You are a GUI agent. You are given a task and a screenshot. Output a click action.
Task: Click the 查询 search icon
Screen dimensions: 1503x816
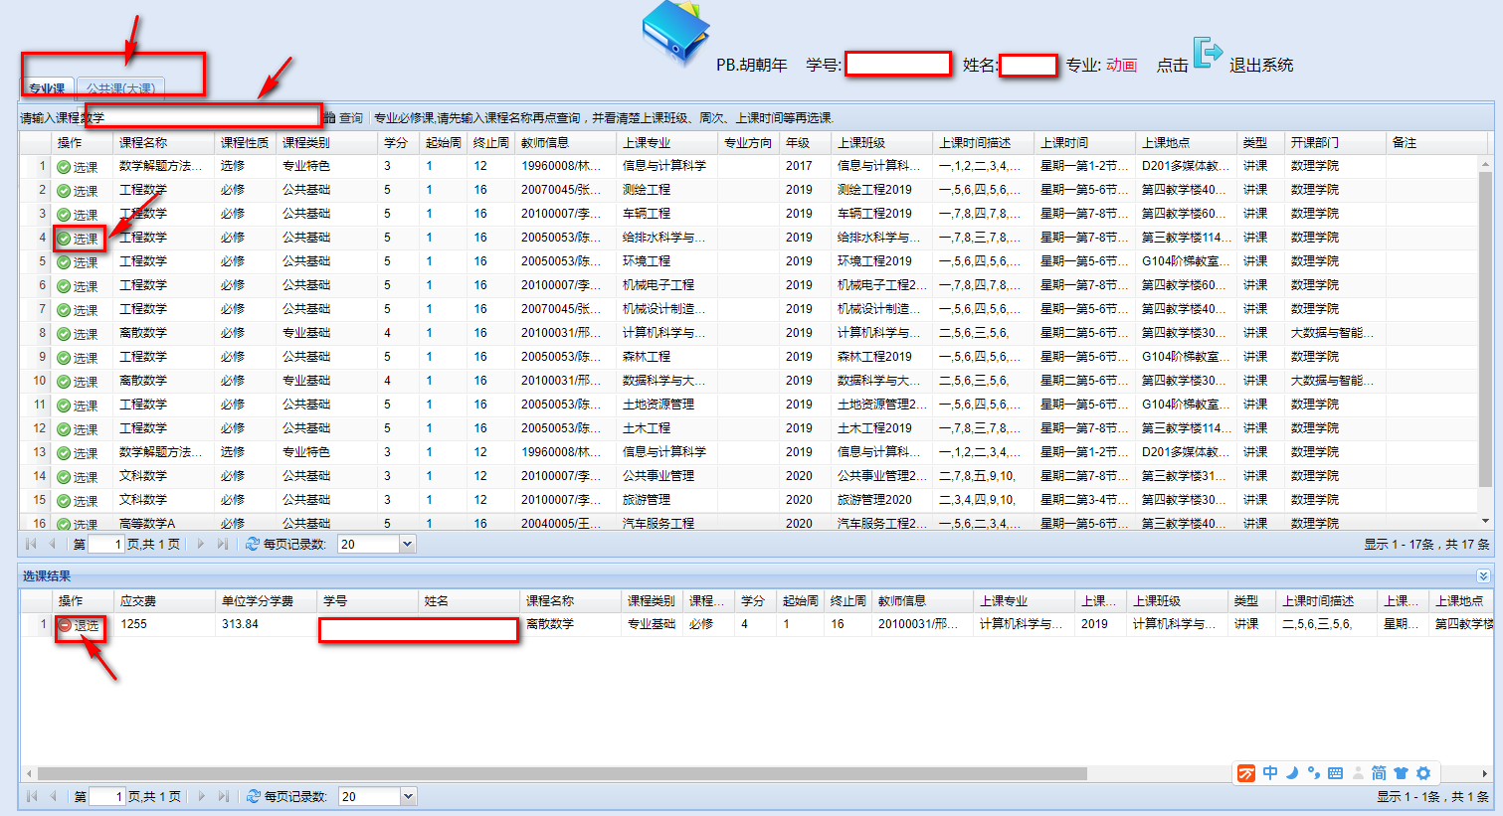click(330, 118)
